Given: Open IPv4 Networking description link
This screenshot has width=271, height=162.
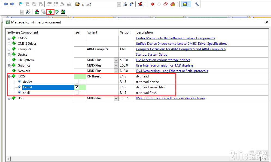Looking at the screenshot, I should pyautogui.click(x=172, y=71).
